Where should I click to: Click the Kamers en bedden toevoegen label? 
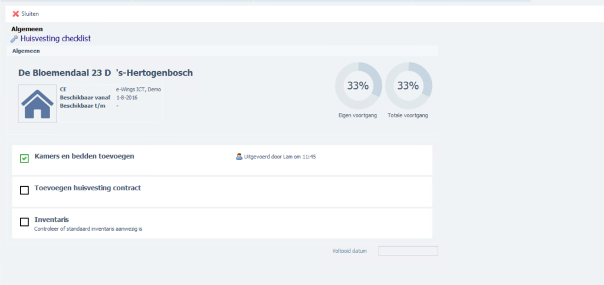point(84,156)
